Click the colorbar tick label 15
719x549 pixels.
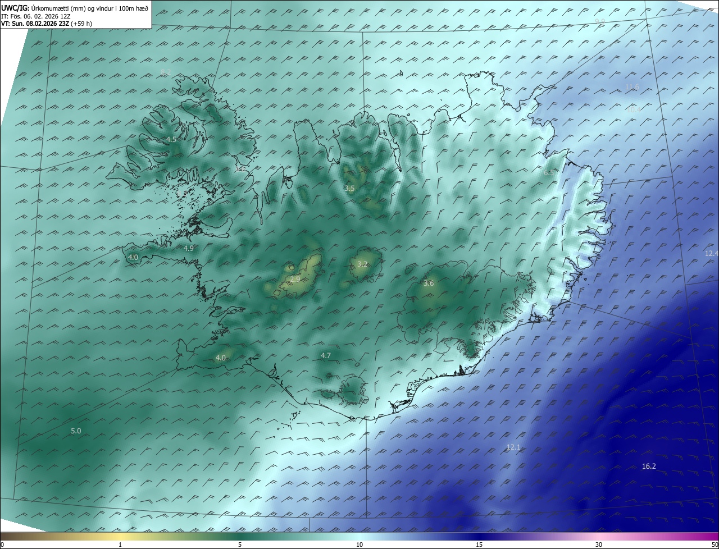click(x=479, y=545)
